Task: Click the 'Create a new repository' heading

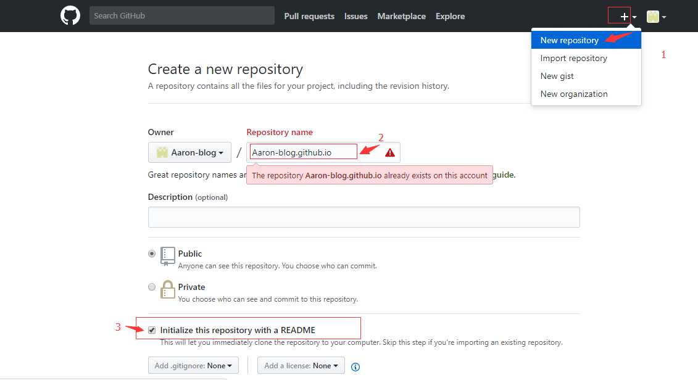Action: point(225,69)
